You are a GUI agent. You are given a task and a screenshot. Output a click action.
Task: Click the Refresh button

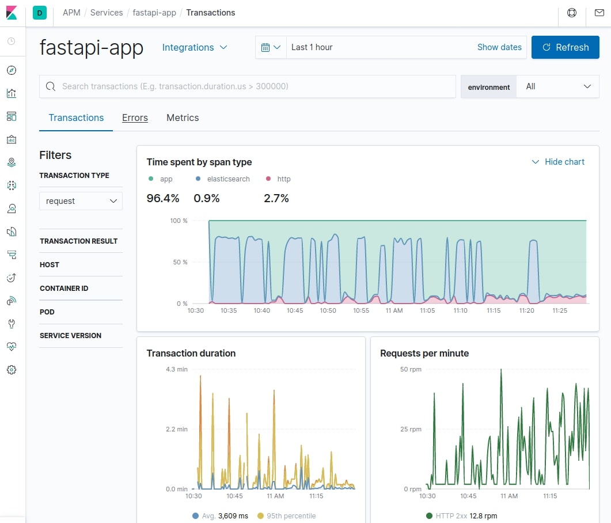[x=565, y=47]
